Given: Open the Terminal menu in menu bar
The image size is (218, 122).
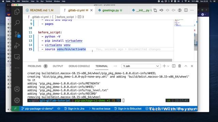Looking at the screenshot, I should 49,1.
